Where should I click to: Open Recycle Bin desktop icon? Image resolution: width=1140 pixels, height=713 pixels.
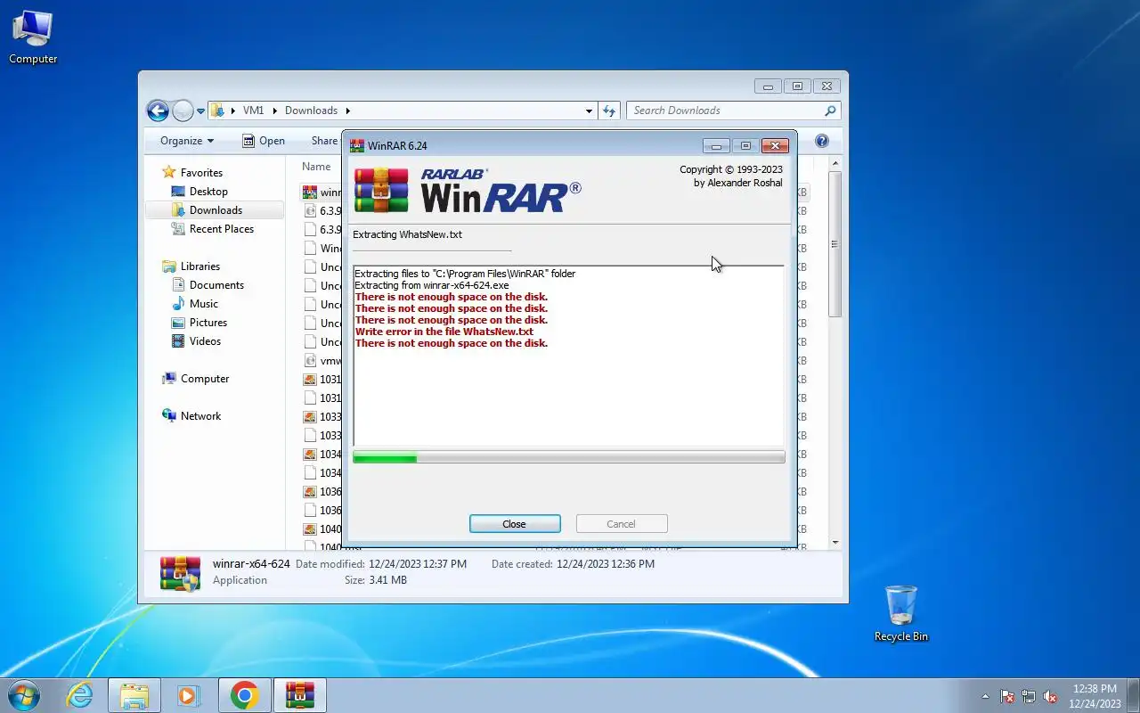[901, 613]
